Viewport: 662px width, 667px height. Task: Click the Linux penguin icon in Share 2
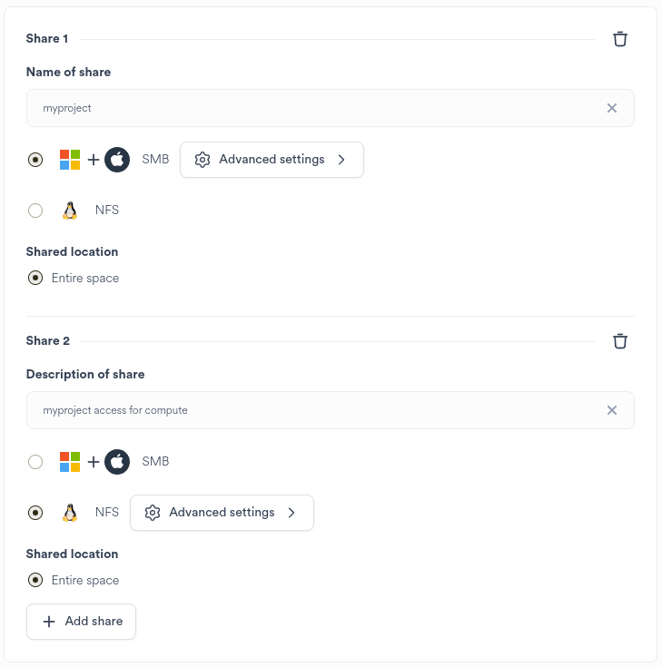[70, 513]
